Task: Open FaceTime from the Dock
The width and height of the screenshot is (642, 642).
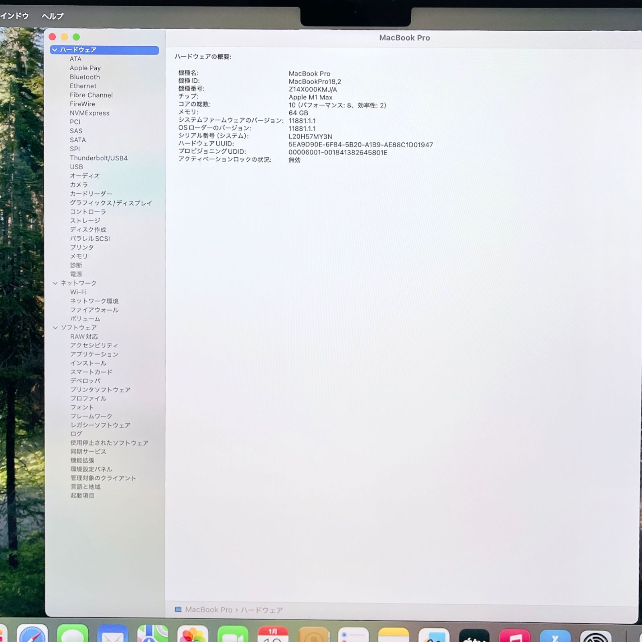Action: pos(233,633)
